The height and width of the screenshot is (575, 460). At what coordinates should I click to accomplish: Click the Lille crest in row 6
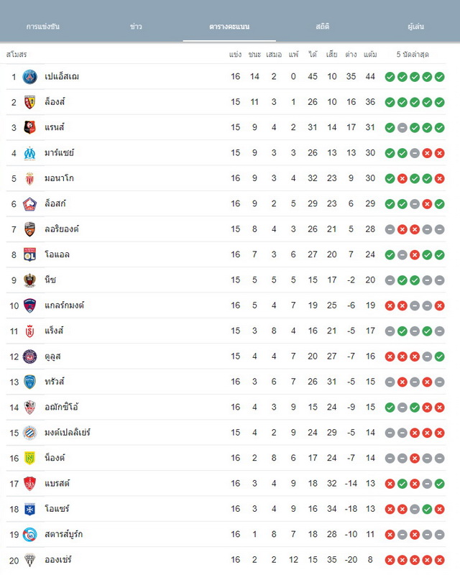tap(29, 204)
